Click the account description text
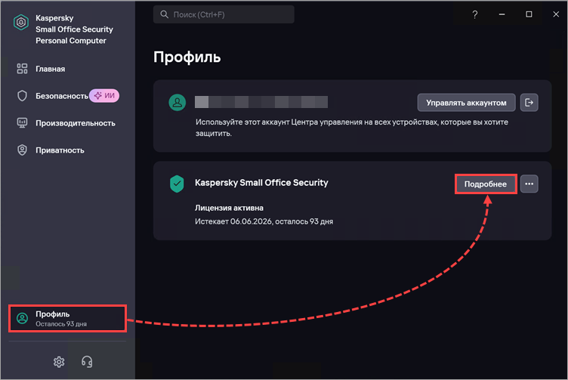568x380 pixels. click(x=352, y=128)
